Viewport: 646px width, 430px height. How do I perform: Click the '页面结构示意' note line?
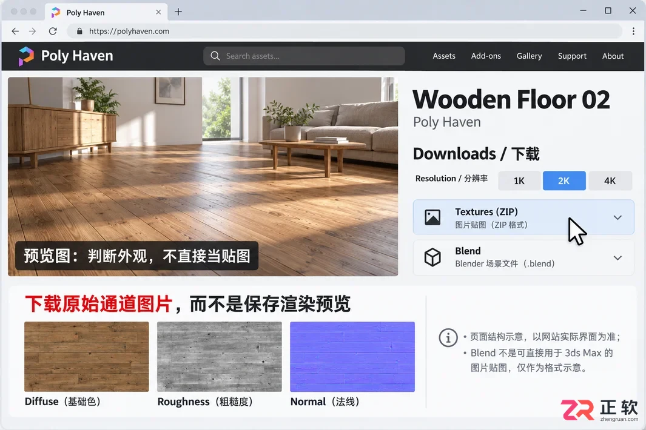[545, 337]
